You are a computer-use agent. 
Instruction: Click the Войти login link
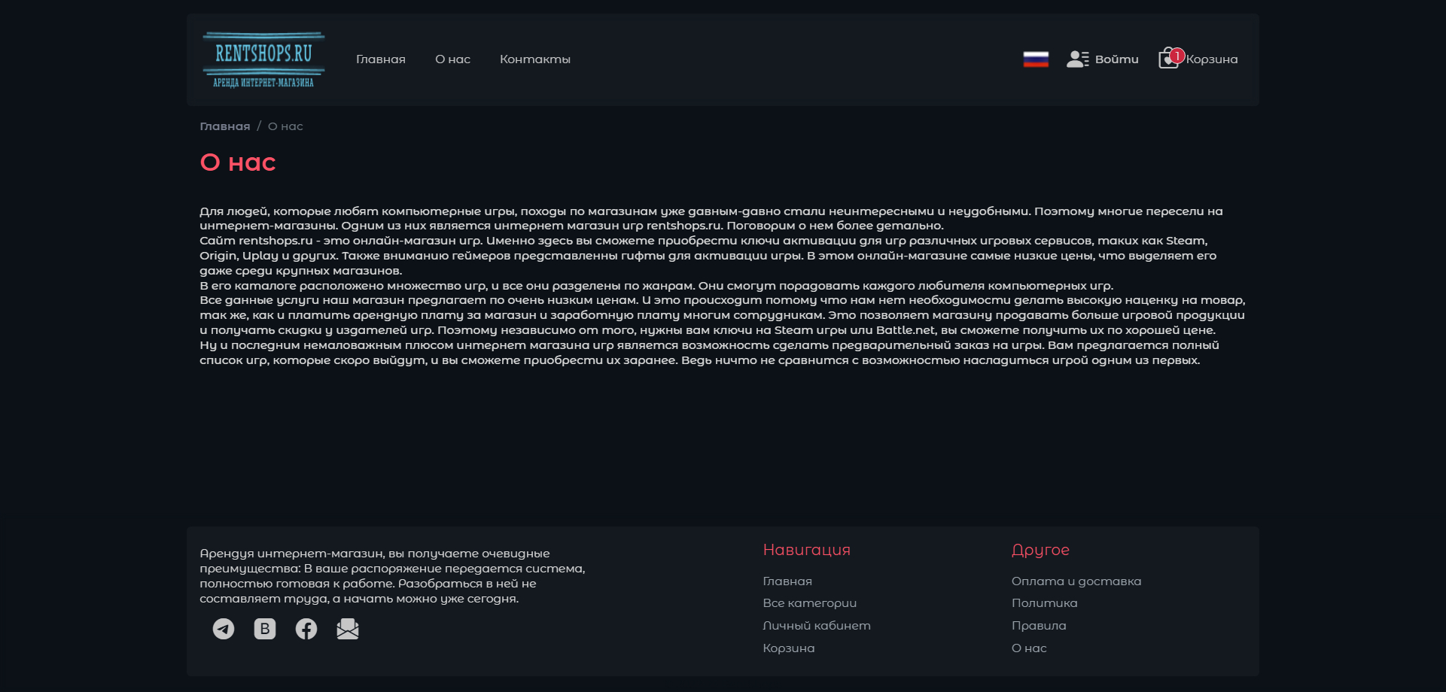1117,59
